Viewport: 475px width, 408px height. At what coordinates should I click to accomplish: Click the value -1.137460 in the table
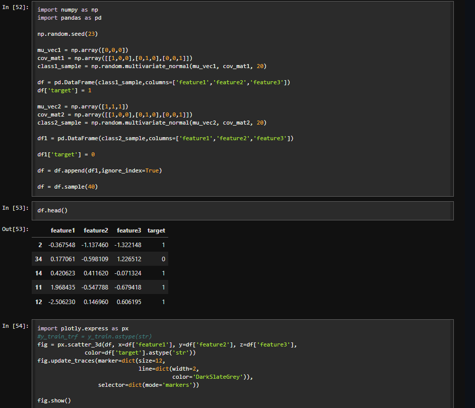pos(95,245)
